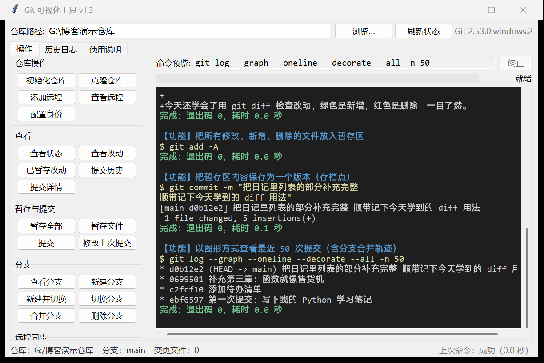Run 查看状态
Image resolution: width=544 pixels, height=363 pixels.
pyautogui.click(x=46, y=154)
